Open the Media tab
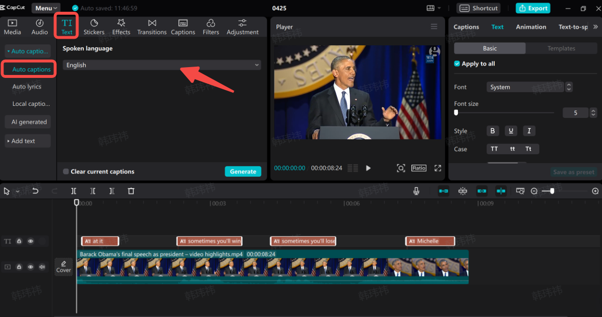 click(x=12, y=27)
